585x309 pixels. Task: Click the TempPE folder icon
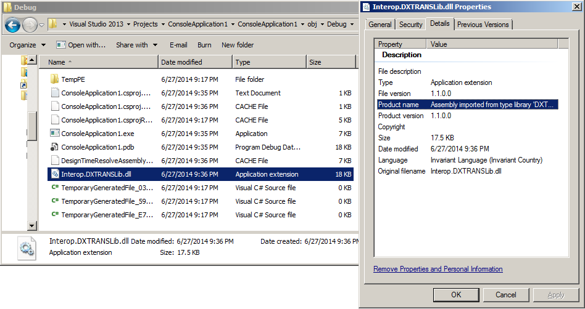tap(54, 79)
